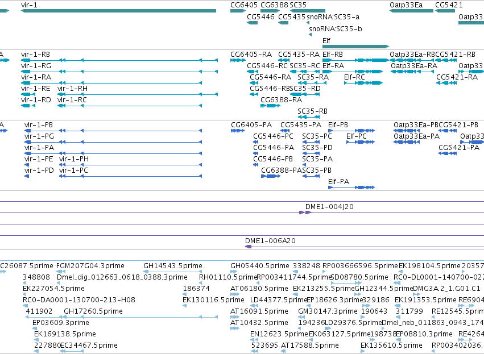Image resolution: width=484 pixels, height=354 pixels.
Task: Click the SC35-RC transcript label
Action: (305, 66)
